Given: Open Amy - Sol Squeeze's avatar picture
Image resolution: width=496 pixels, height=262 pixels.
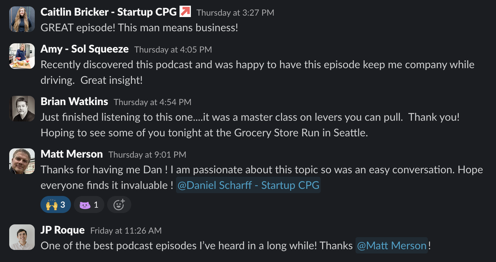Looking at the screenshot, I should [22, 56].
